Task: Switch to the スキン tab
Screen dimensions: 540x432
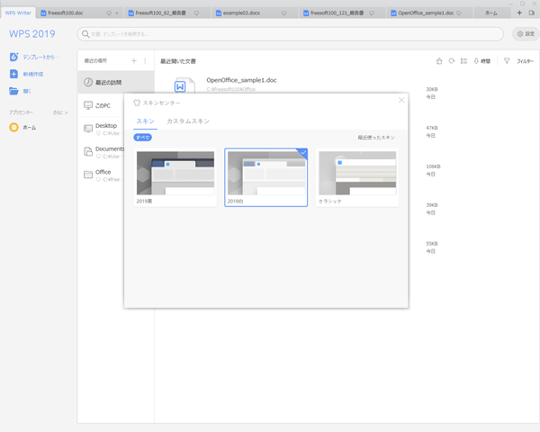Action: point(145,121)
